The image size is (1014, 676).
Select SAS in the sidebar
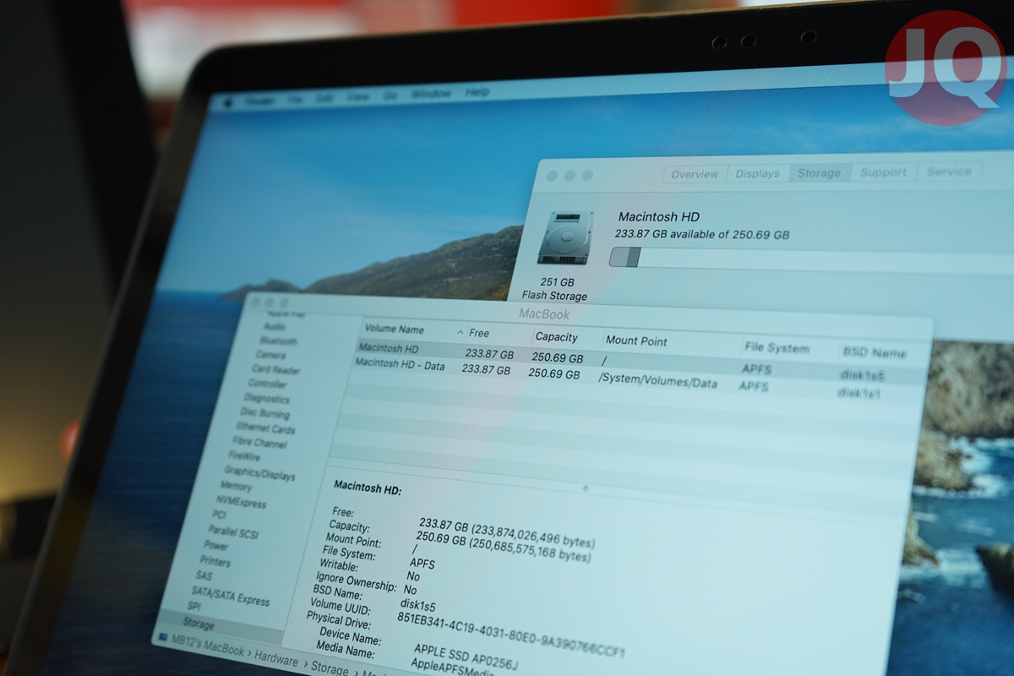tap(204, 575)
